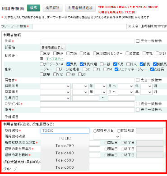Check the PM checkbox
This screenshot has height=176, width=167.
coord(105,69)
